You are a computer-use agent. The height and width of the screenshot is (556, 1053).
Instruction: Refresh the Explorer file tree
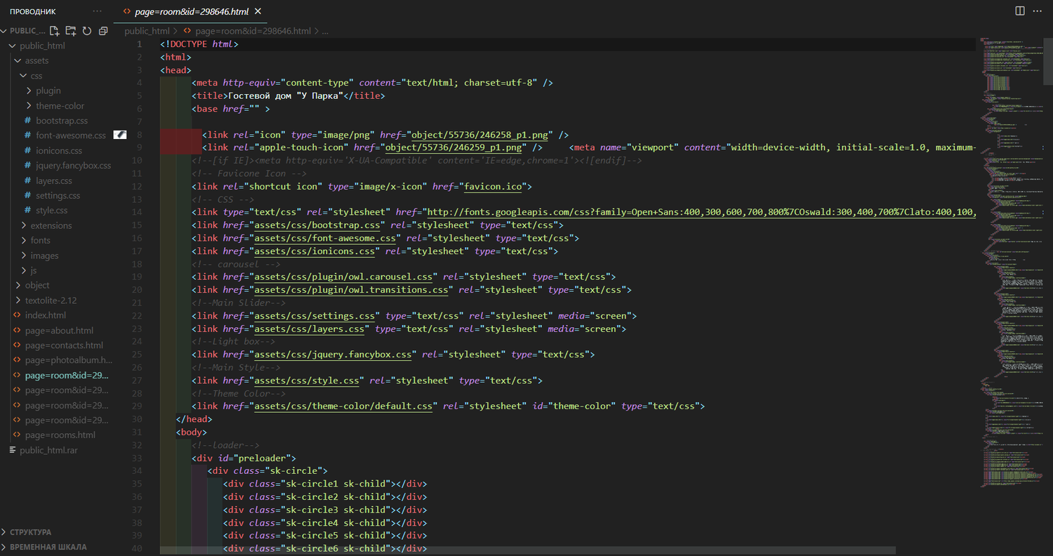87,31
